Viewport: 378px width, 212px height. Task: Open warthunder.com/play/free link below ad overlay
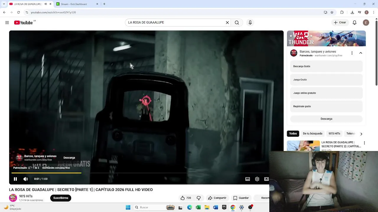56,168
